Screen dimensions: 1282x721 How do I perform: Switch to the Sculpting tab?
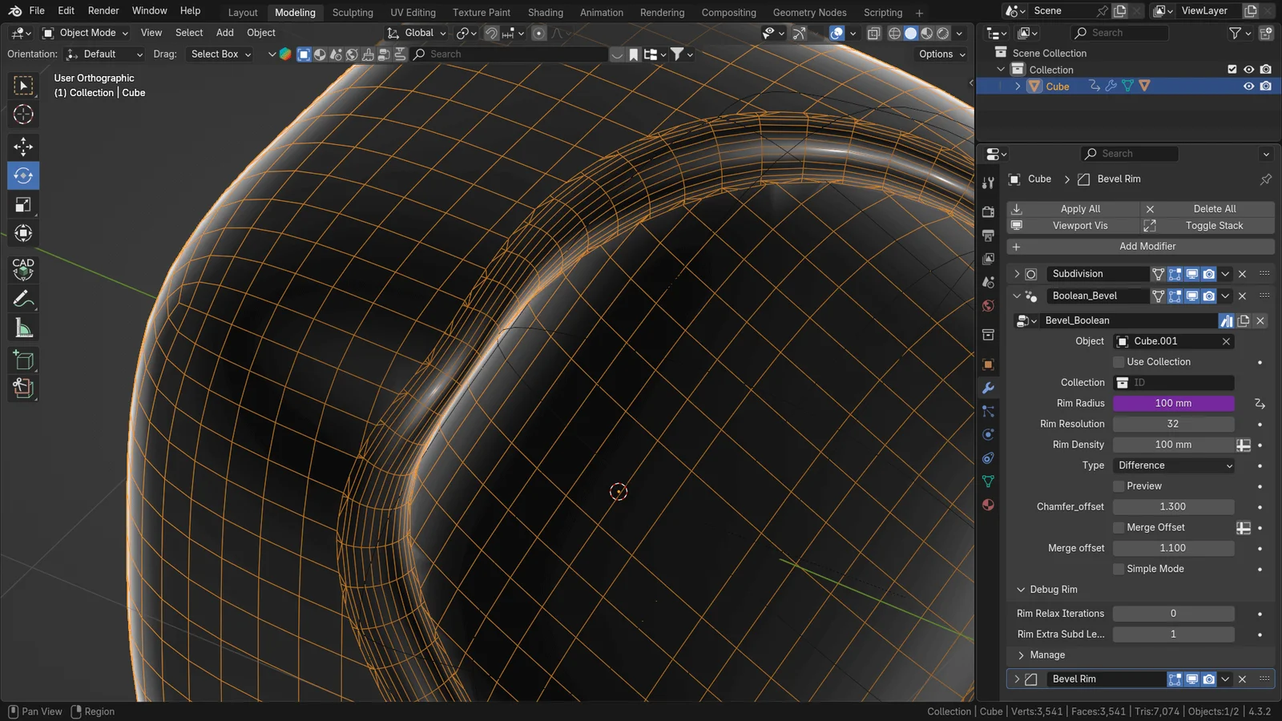click(x=353, y=12)
